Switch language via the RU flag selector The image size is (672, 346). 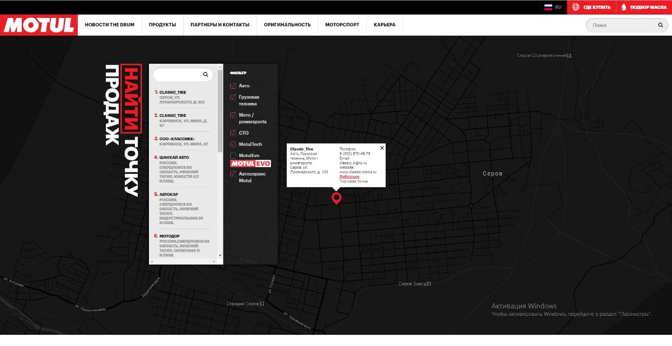tap(553, 7)
